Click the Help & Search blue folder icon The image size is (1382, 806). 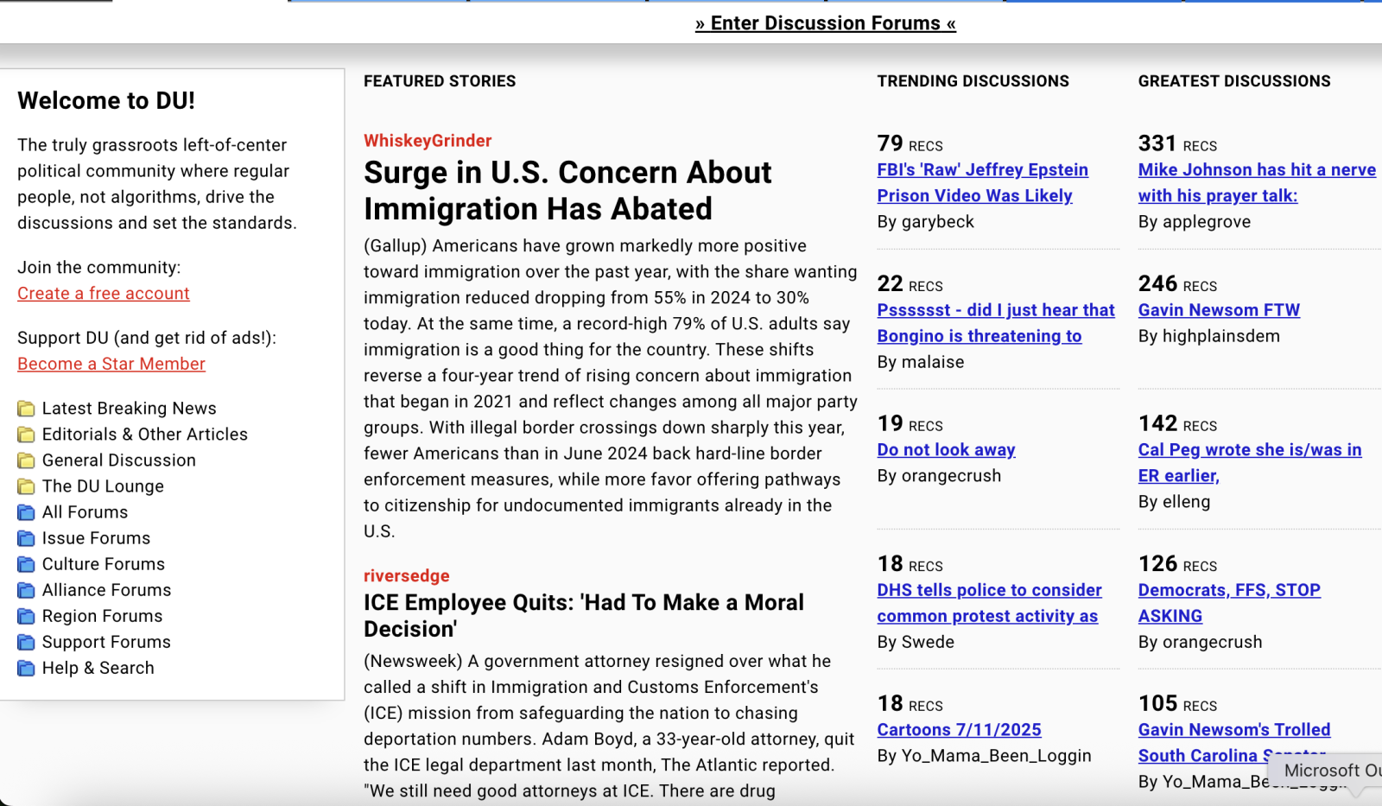click(x=27, y=668)
